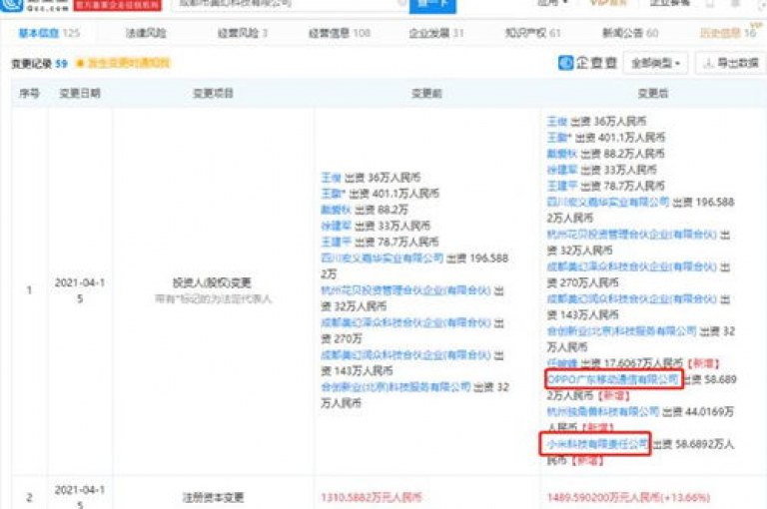The image size is (767, 509).
Task: Switch to the 经营风险 3 tab
Action: [242, 33]
